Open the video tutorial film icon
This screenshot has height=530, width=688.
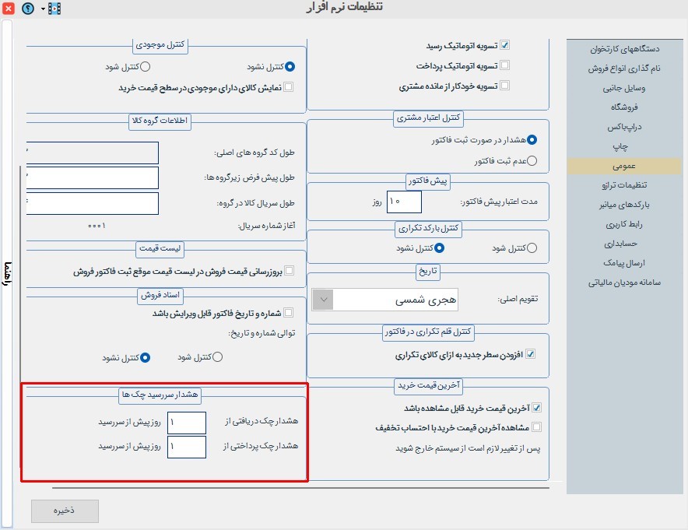pos(54,9)
